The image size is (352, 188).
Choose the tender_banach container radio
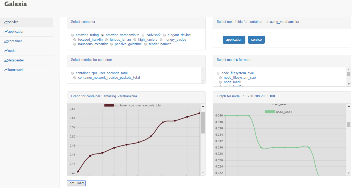coord(145,44)
